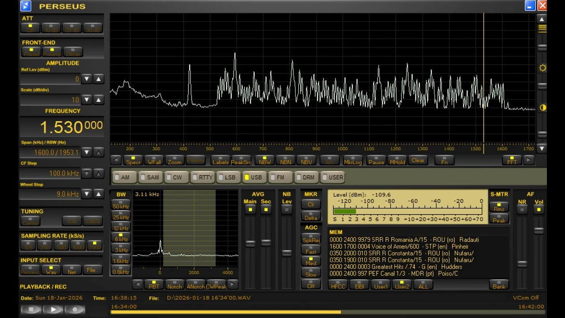Toggle the WFall waterfall display
Screen dimensions: 565x318
[x=154, y=160]
